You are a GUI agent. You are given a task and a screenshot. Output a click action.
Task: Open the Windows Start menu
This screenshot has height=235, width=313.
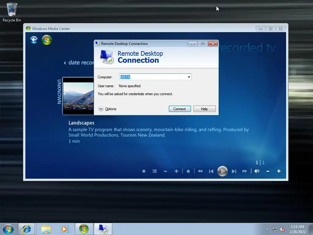[8, 229]
